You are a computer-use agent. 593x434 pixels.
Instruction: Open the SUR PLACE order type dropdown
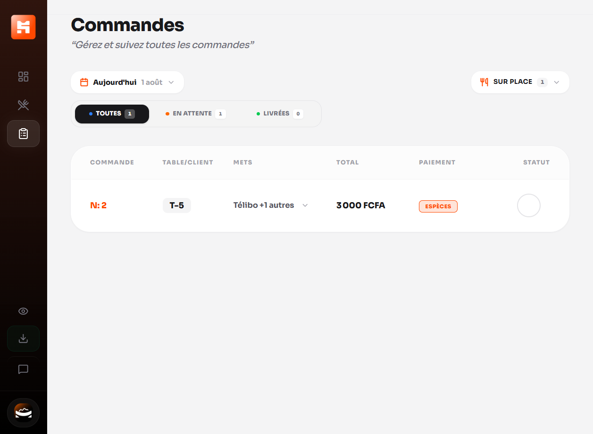520,82
